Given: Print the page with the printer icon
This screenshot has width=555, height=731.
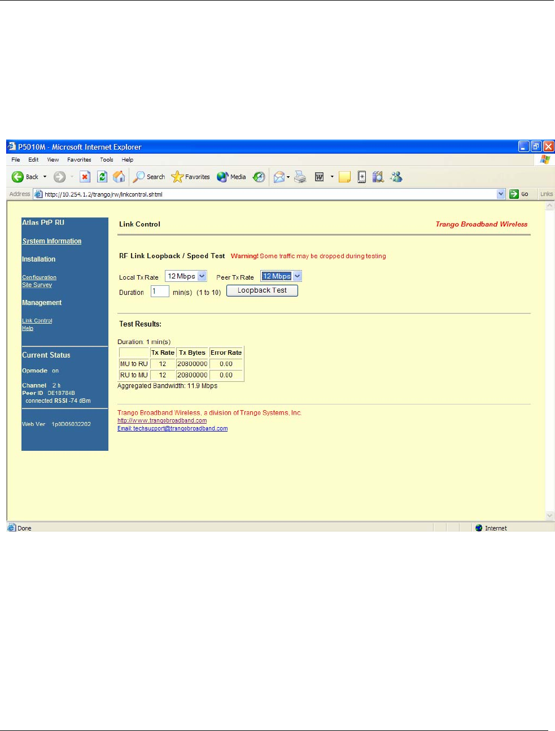Looking at the screenshot, I should point(300,177).
